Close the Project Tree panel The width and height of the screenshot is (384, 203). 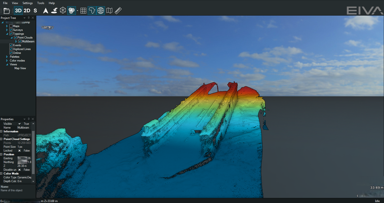[x=34, y=18]
